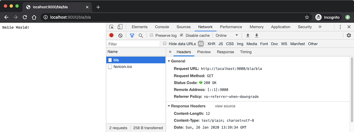
Task: Click the browser back arrow
Action: pyautogui.click(x=6, y=17)
